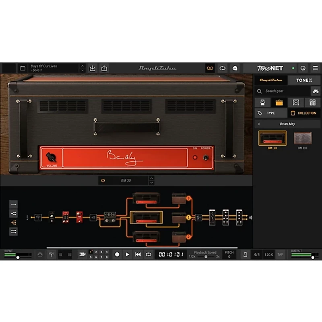Screen dimensions: 322x322
Task: Go back from Brian May collection
Action: click(x=259, y=124)
